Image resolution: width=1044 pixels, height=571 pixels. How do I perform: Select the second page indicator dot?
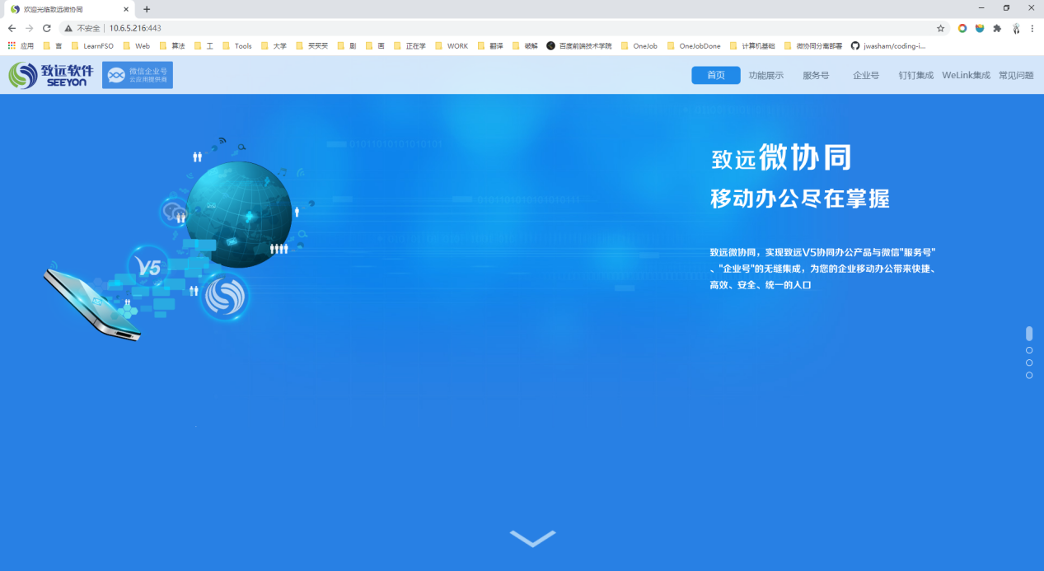pos(1029,350)
